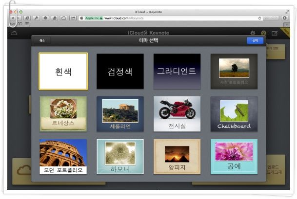Add a new tab with the plus button
Viewport: 297px width, 199px height.
click(x=287, y=24)
